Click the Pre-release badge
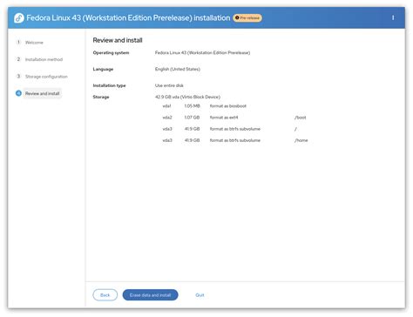Screen dimensions: 413x317 pyautogui.click(x=247, y=18)
